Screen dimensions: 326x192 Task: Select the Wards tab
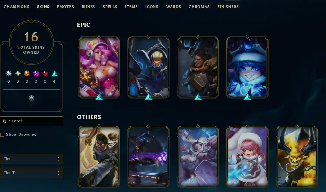click(x=174, y=7)
